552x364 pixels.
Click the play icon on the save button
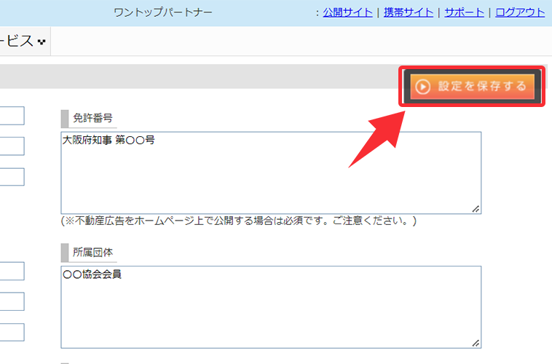[x=422, y=87]
